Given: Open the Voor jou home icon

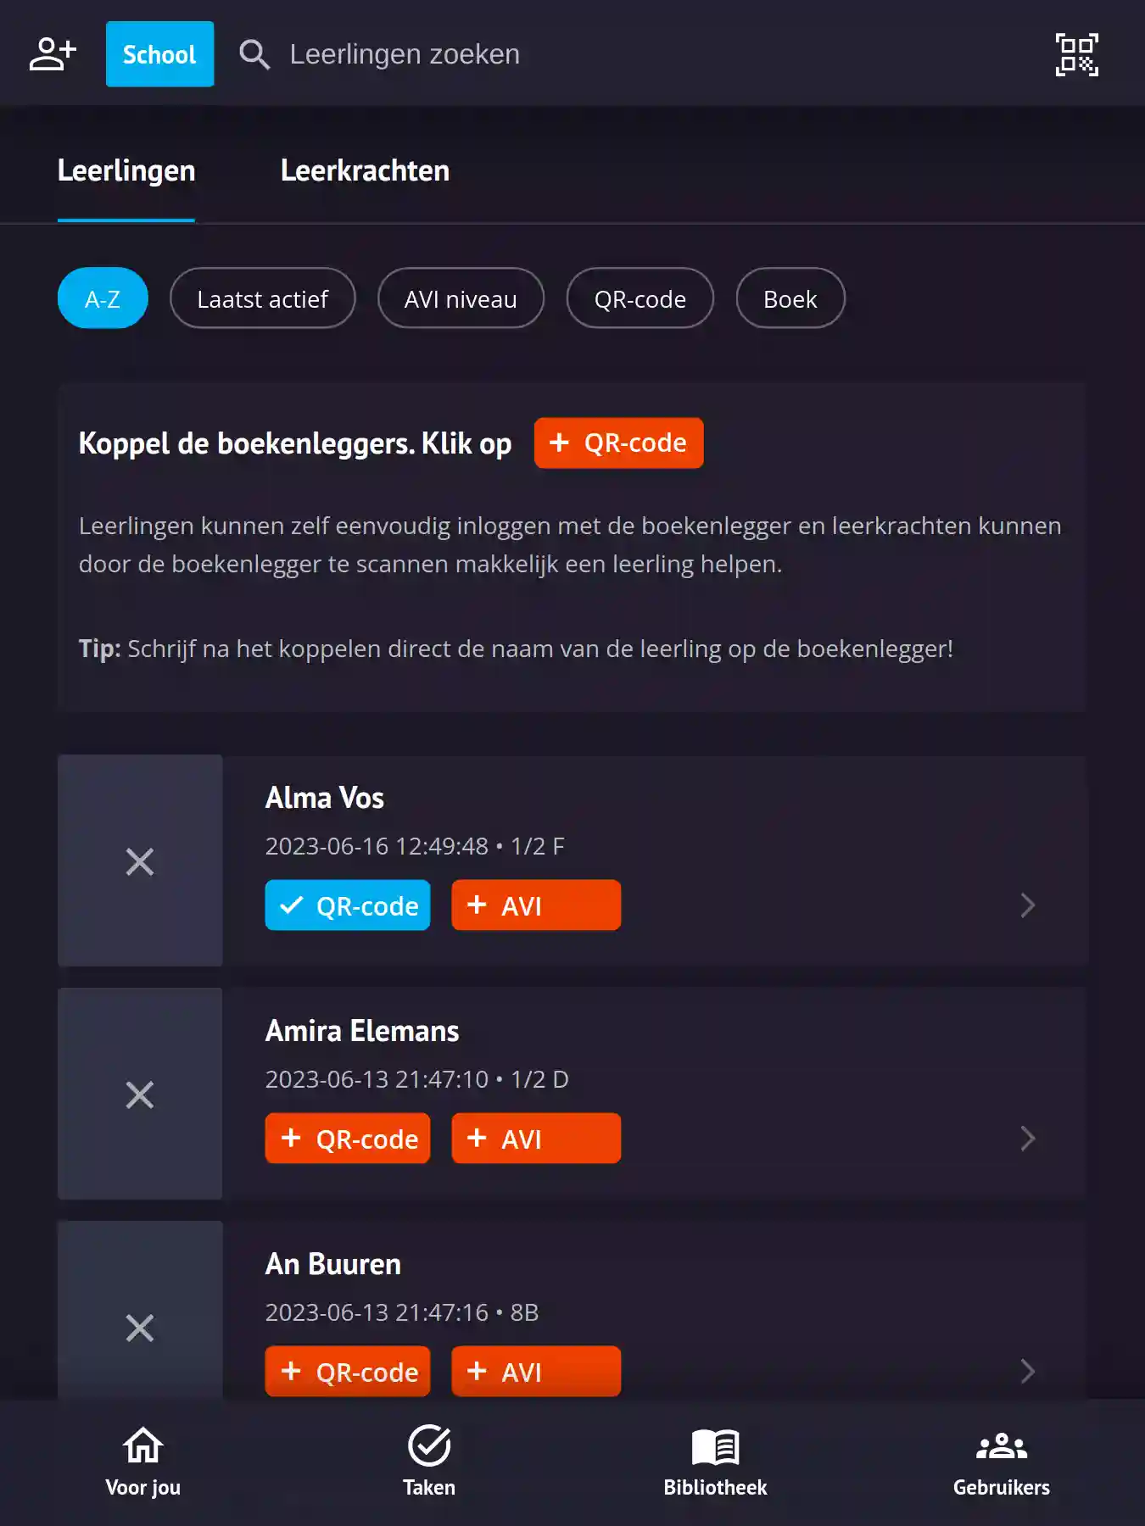Looking at the screenshot, I should (142, 1445).
